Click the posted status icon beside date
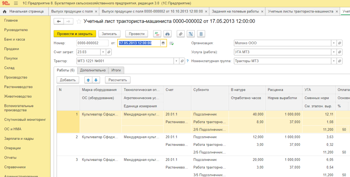Viewport: 350px width, 177px height. (x=172, y=43)
